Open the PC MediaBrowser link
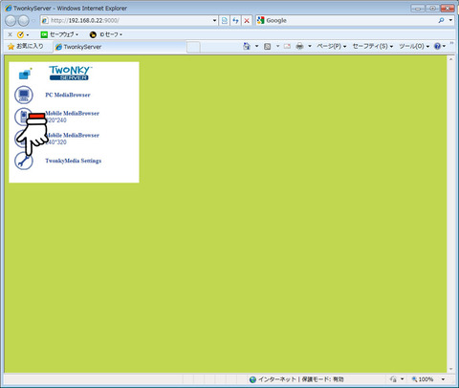This screenshot has height=388, width=459. click(68, 95)
